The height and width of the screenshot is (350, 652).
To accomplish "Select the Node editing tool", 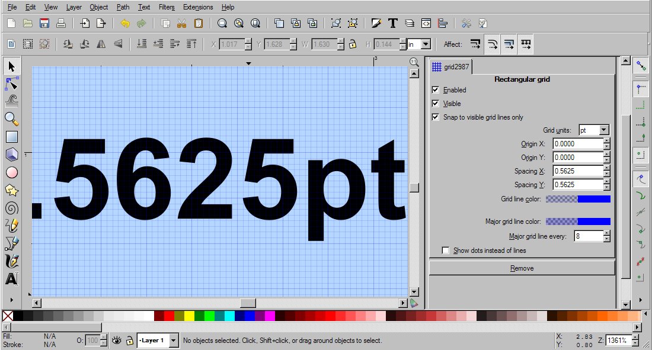I will point(11,83).
